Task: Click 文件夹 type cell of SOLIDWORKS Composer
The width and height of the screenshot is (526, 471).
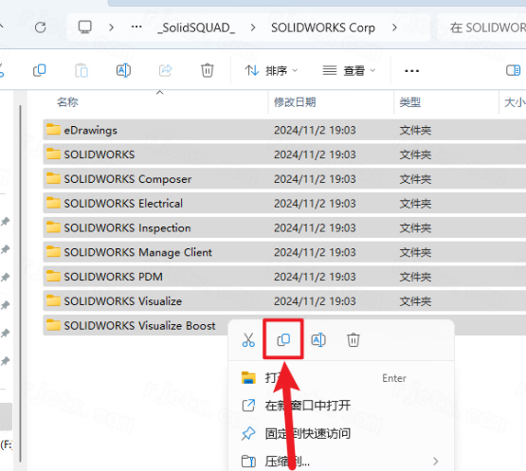Action: pos(415,179)
